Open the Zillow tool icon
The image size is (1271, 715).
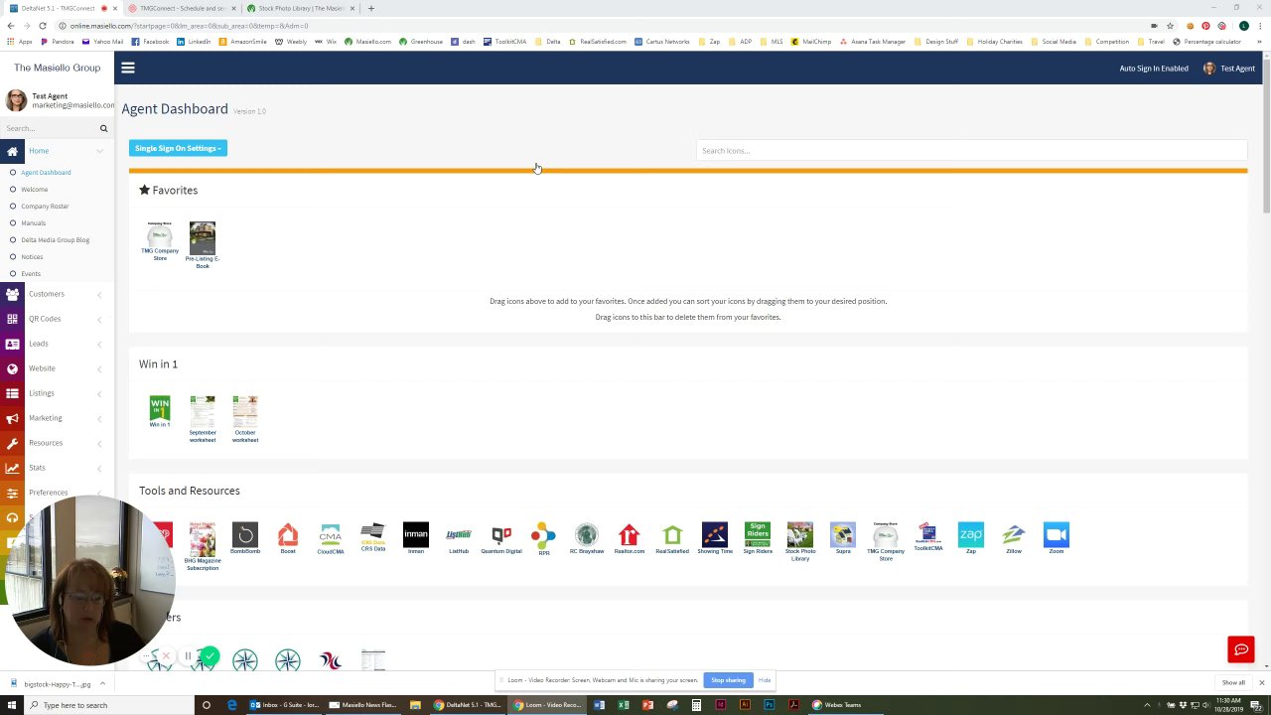[1014, 538]
